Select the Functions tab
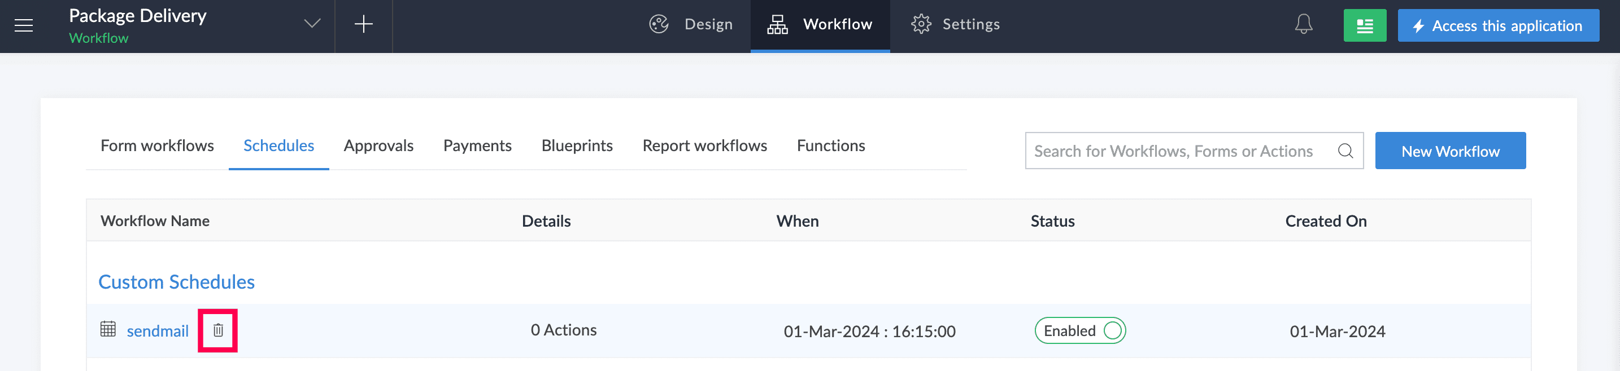The height and width of the screenshot is (371, 1620). [x=830, y=145]
